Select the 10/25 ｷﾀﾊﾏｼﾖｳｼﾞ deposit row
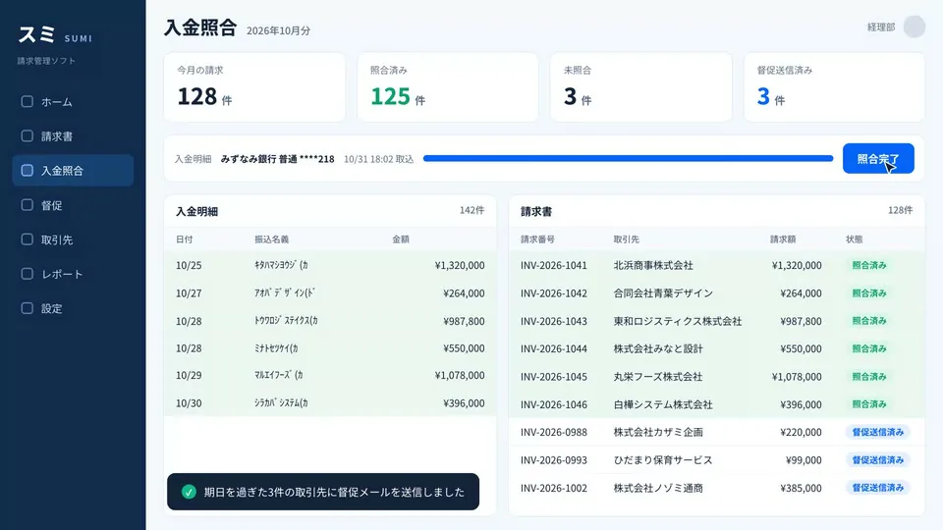The image size is (943, 530). (x=330, y=265)
